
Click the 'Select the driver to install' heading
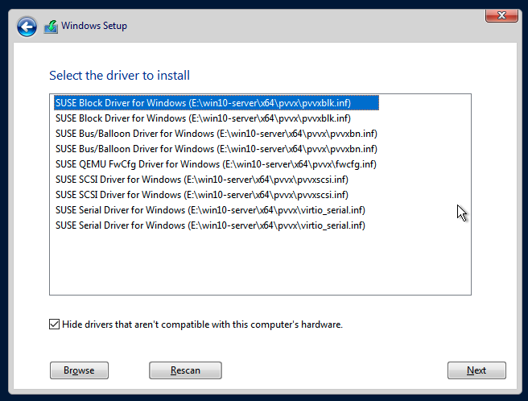[119, 76]
